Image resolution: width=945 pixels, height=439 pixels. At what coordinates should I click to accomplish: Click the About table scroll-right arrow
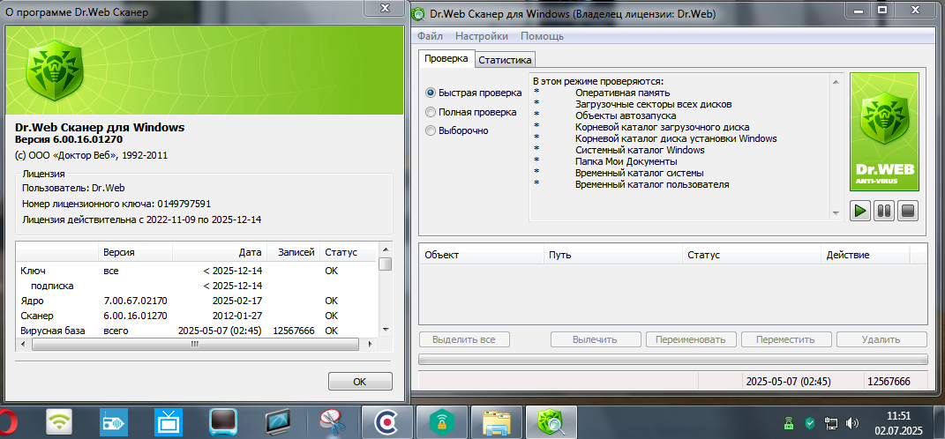tap(368, 345)
